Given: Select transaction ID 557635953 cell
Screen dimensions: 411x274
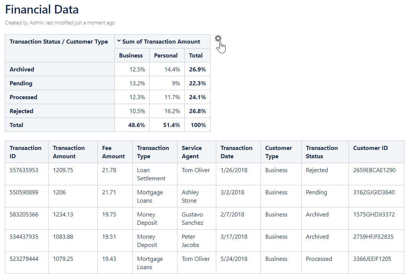Looking at the screenshot, I should pos(24,170).
